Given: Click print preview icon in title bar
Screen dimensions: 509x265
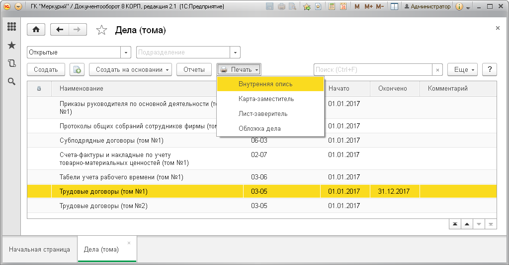Looking at the screenshot, I should [x=292, y=6].
